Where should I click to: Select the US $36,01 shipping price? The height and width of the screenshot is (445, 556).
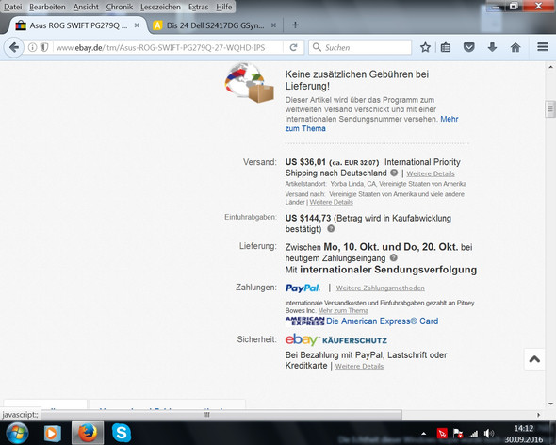point(305,162)
